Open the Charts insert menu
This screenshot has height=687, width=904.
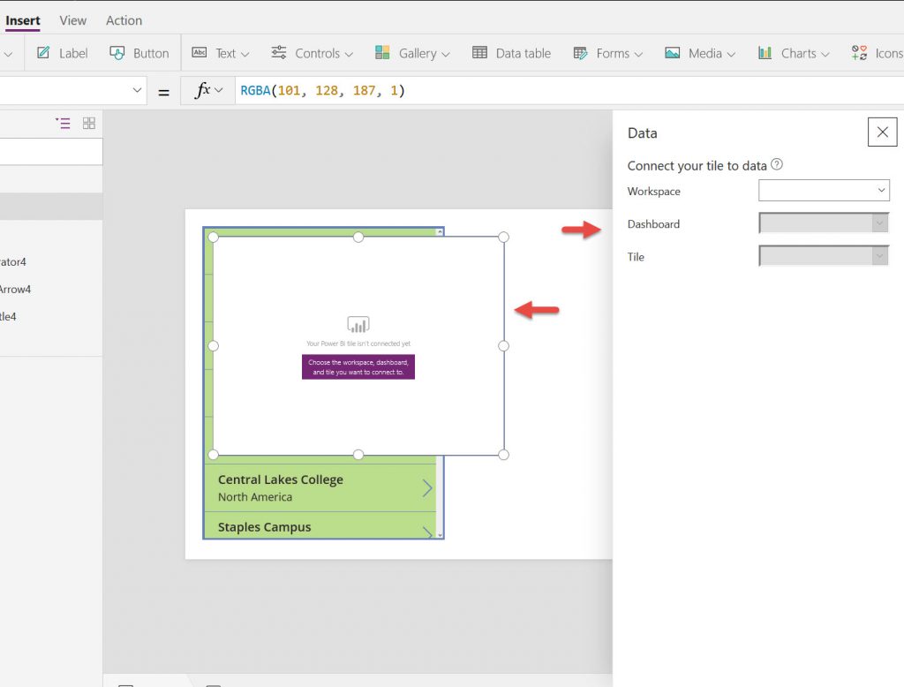[x=794, y=53]
